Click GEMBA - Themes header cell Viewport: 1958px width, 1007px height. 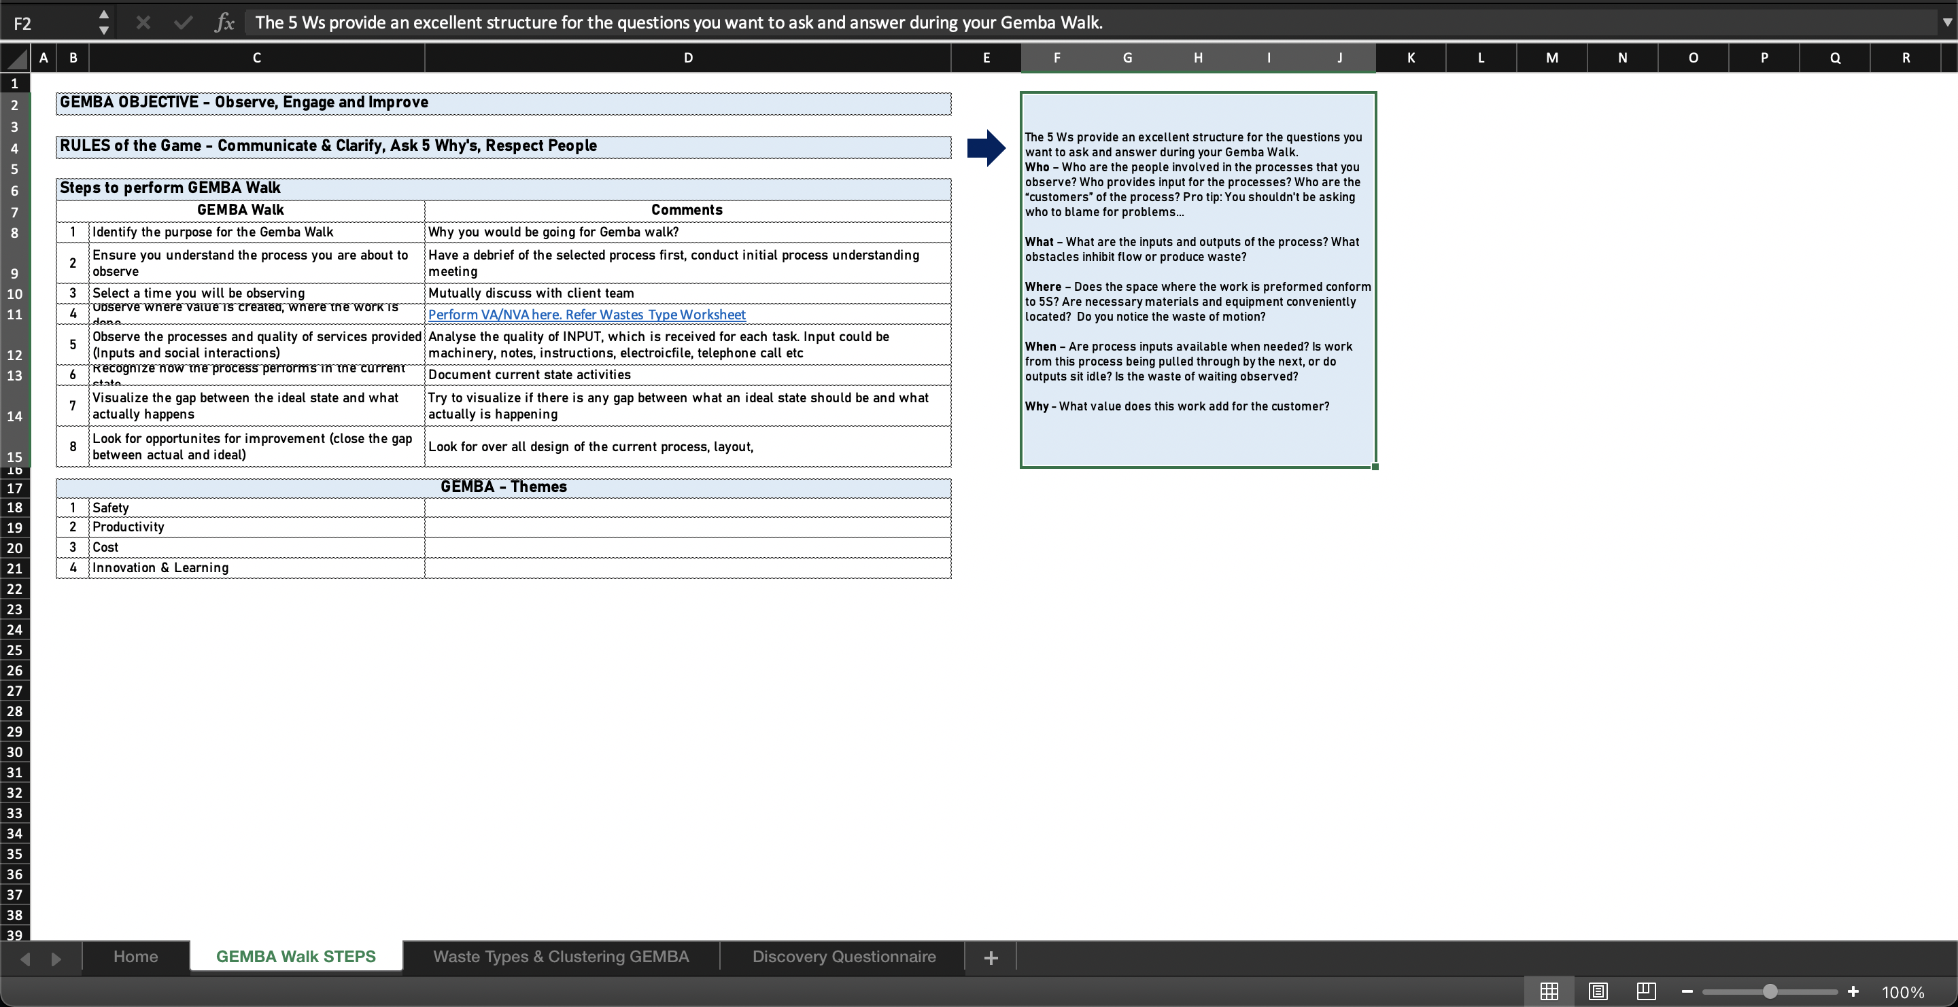pyautogui.click(x=503, y=488)
